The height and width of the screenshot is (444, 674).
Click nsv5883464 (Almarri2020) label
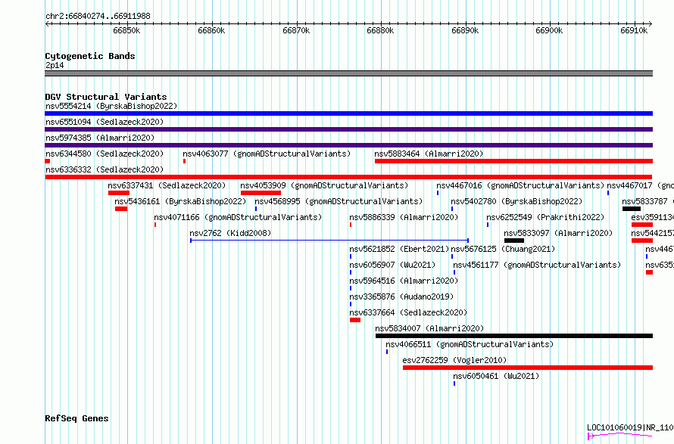[429, 154]
